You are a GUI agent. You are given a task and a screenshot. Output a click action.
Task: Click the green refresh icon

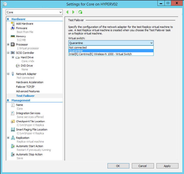point(80,12)
